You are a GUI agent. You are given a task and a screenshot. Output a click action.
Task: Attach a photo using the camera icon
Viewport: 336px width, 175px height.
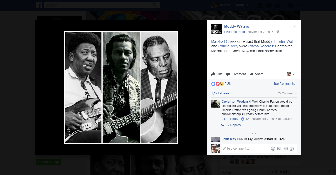[x=279, y=149]
